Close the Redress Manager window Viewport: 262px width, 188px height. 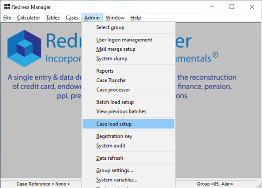coord(252,7)
